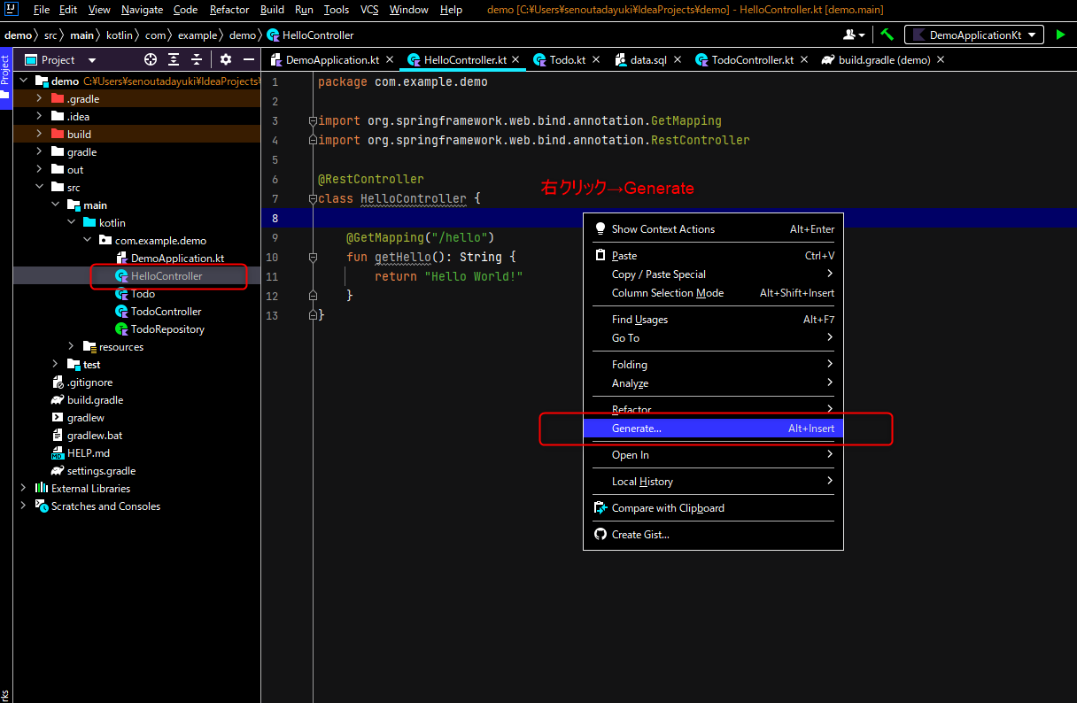1077x703 pixels.
Task: Select Paste in the context menu
Action: [713, 256]
